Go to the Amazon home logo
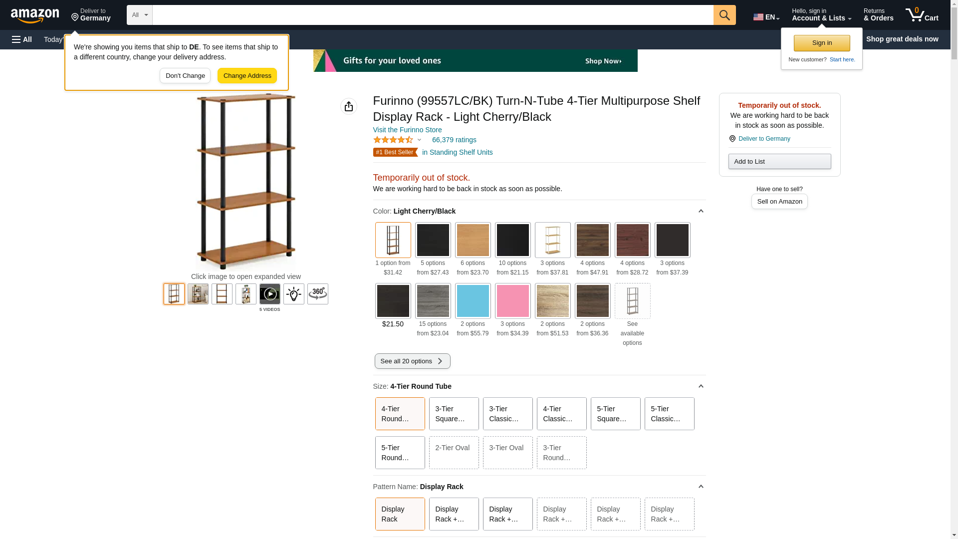Screen dimensions: 958x539 click(35, 16)
